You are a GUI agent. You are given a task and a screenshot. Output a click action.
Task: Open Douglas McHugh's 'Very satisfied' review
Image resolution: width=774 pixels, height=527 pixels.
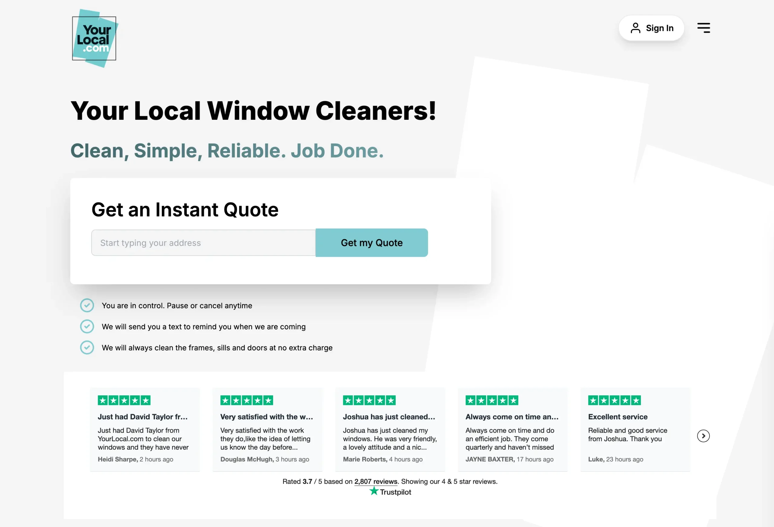point(266,417)
